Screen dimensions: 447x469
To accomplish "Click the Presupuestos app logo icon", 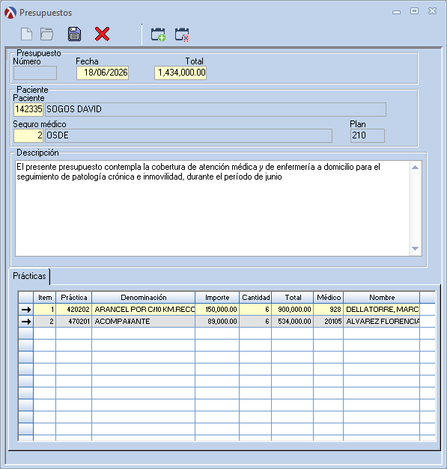I will (x=10, y=13).
